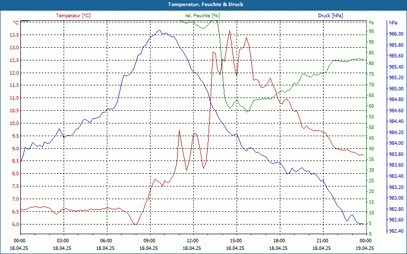Click the "8,5" temperature axis value
The width and height of the screenshot is (407, 254).
click(x=15, y=161)
